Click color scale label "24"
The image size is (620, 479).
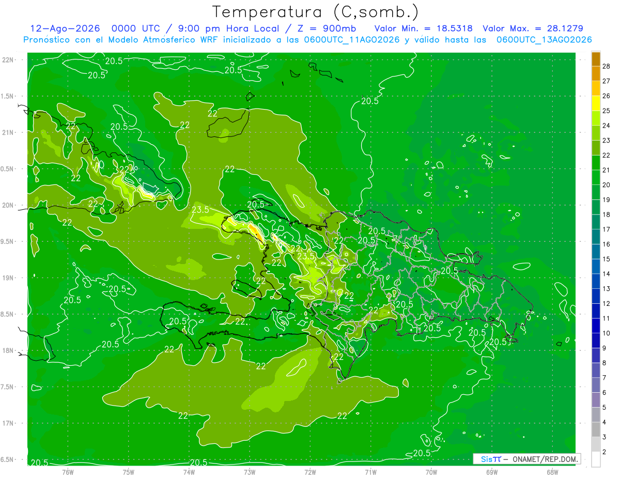[x=607, y=126]
